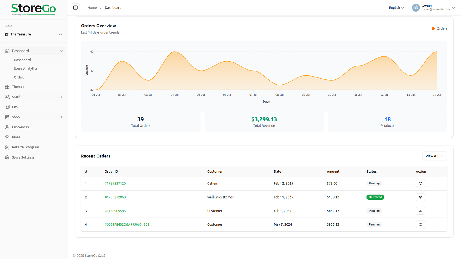Click the Pos register icon
This screenshot has width=461, height=259.
pyautogui.click(x=7, y=107)
